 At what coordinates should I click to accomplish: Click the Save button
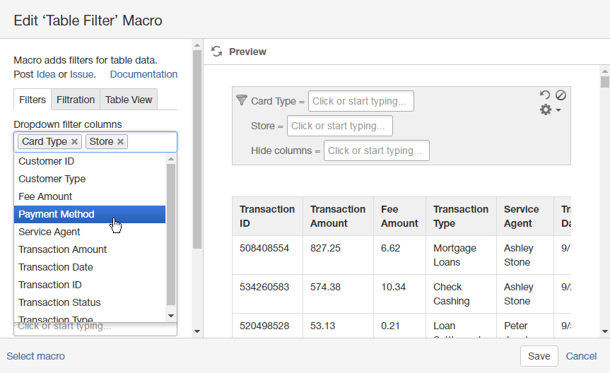[539, 356]
